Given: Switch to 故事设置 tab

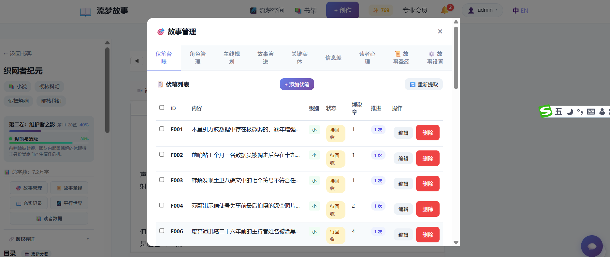Looking at the screenshot, I should click(435, 58).
